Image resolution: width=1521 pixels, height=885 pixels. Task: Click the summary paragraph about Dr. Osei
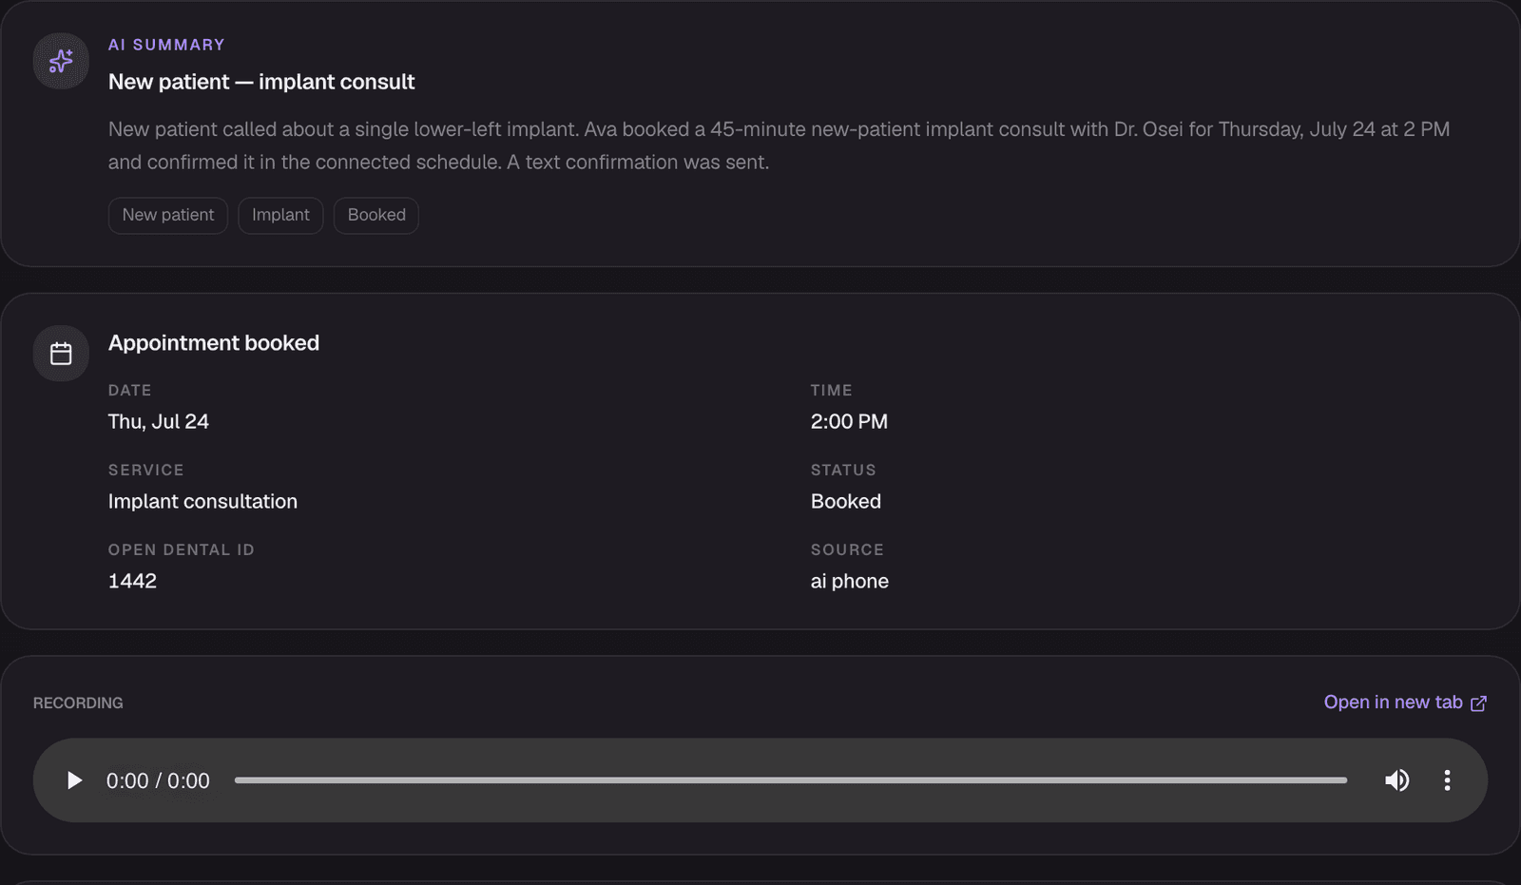(779, 145)
